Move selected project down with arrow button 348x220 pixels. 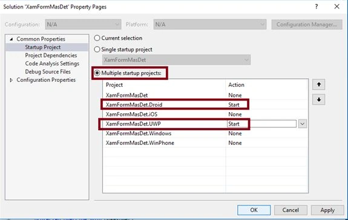319,99
